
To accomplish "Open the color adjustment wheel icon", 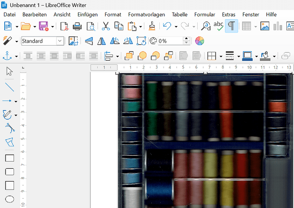I will pyautogui.click(x=199, y=41).
